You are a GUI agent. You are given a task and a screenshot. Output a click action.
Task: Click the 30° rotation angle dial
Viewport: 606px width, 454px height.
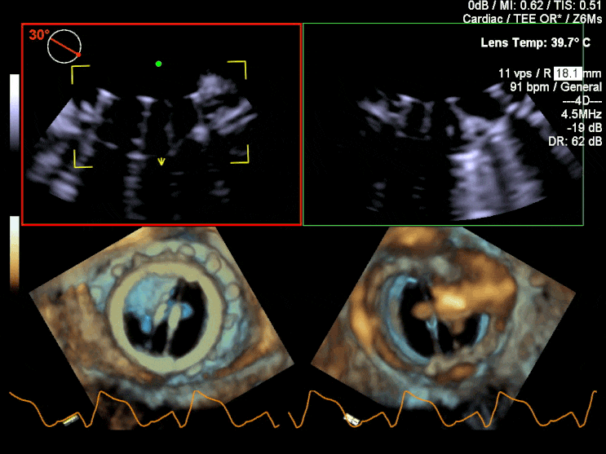point(64,46)
